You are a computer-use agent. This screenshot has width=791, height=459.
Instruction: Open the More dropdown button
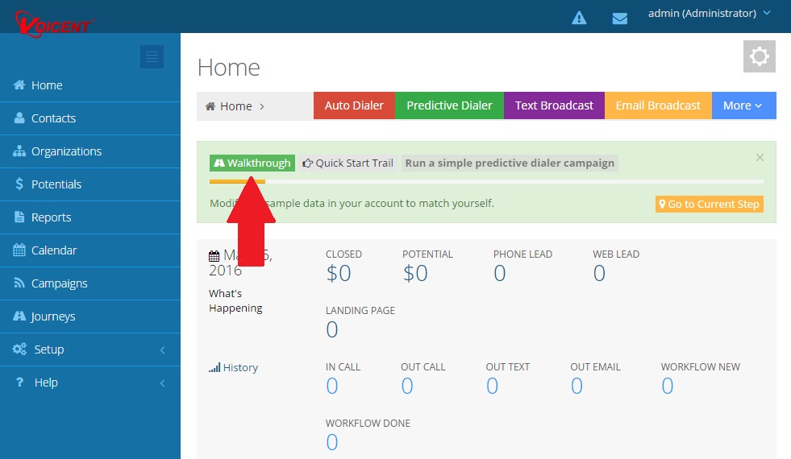pyautogui.click(x=743, y=105)
